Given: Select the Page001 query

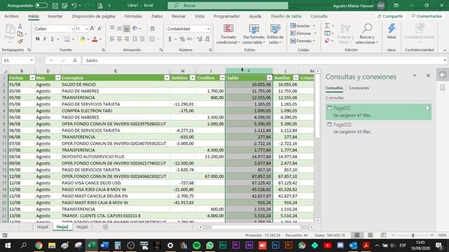Looking at the screenshot, I should click(378, 112).
